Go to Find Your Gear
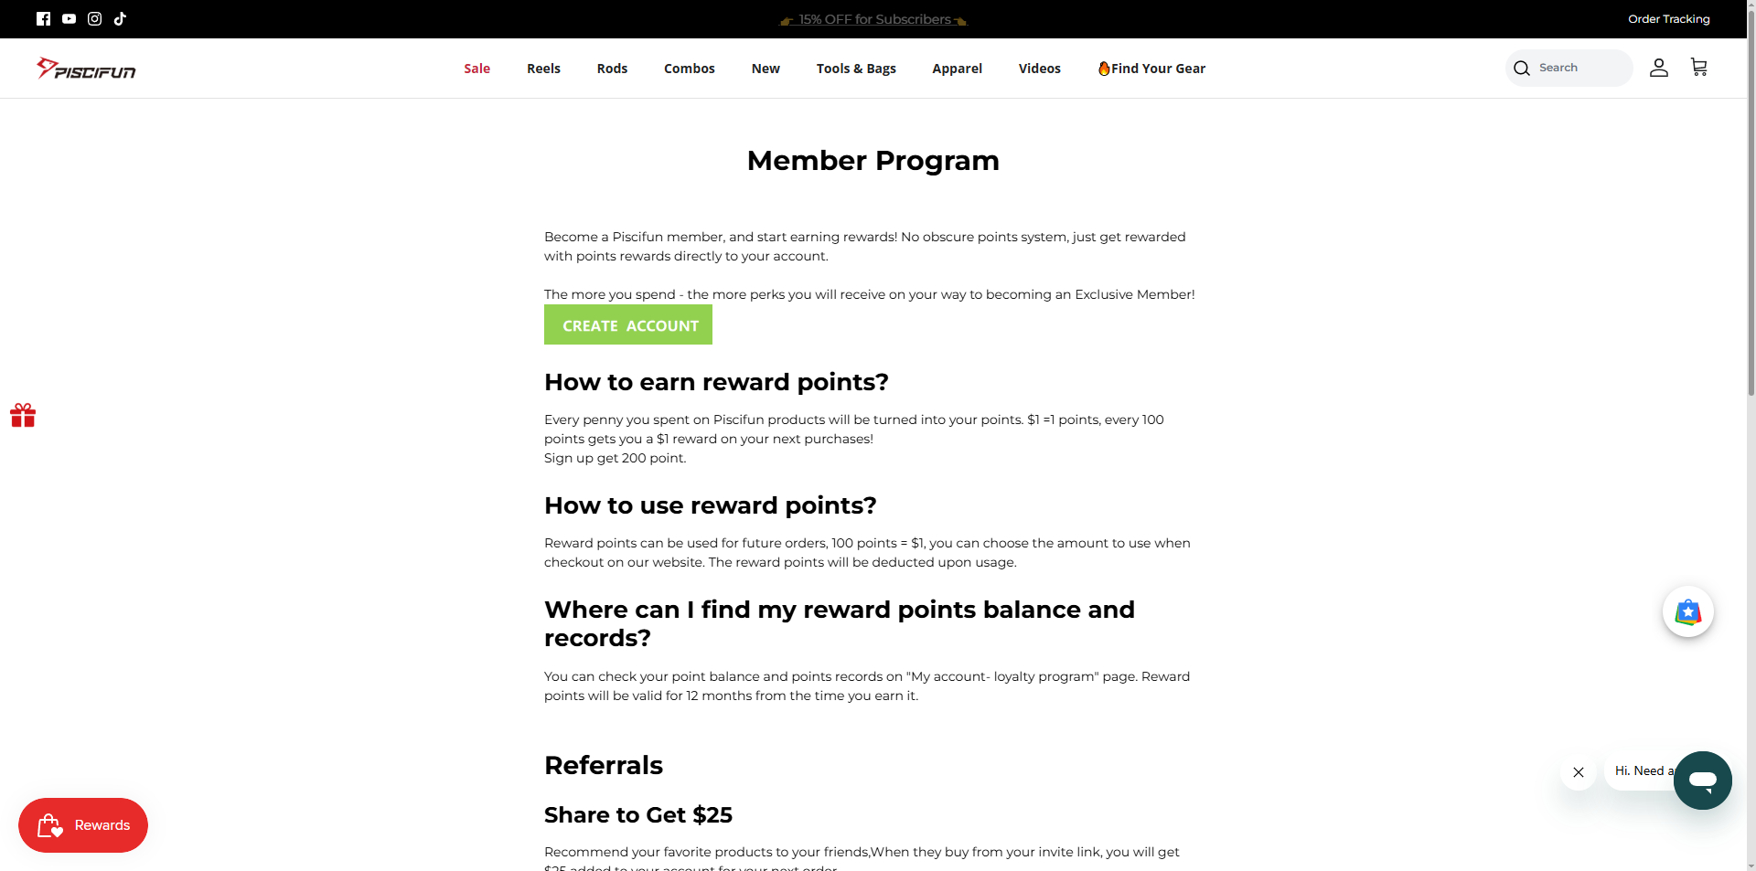The image size is (1756, 871). pyautogui.click(x=1151, y=69)
